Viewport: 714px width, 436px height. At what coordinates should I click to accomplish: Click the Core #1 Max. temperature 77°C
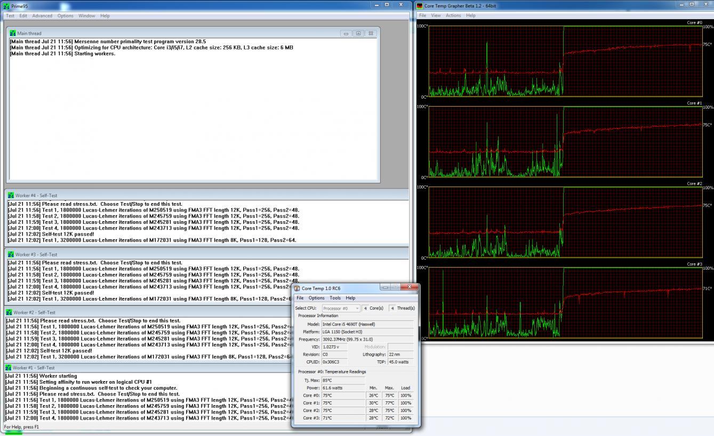point(389,403)
